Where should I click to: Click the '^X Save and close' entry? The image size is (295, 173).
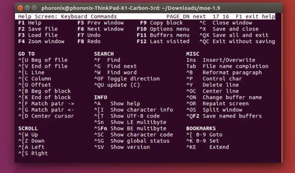click(x=229, y=29)
